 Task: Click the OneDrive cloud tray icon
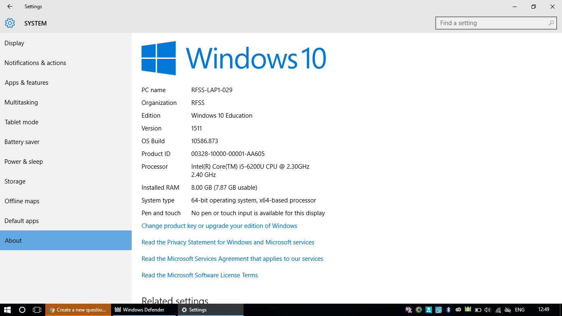tap(508, 310)
